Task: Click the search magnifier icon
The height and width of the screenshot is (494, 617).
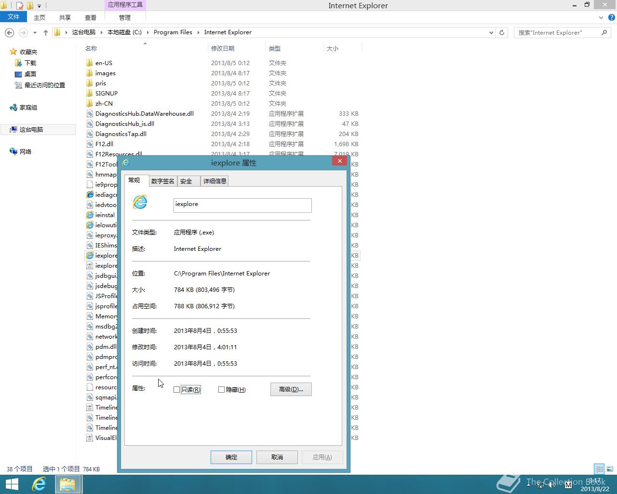Action: [x=604, y=32]
